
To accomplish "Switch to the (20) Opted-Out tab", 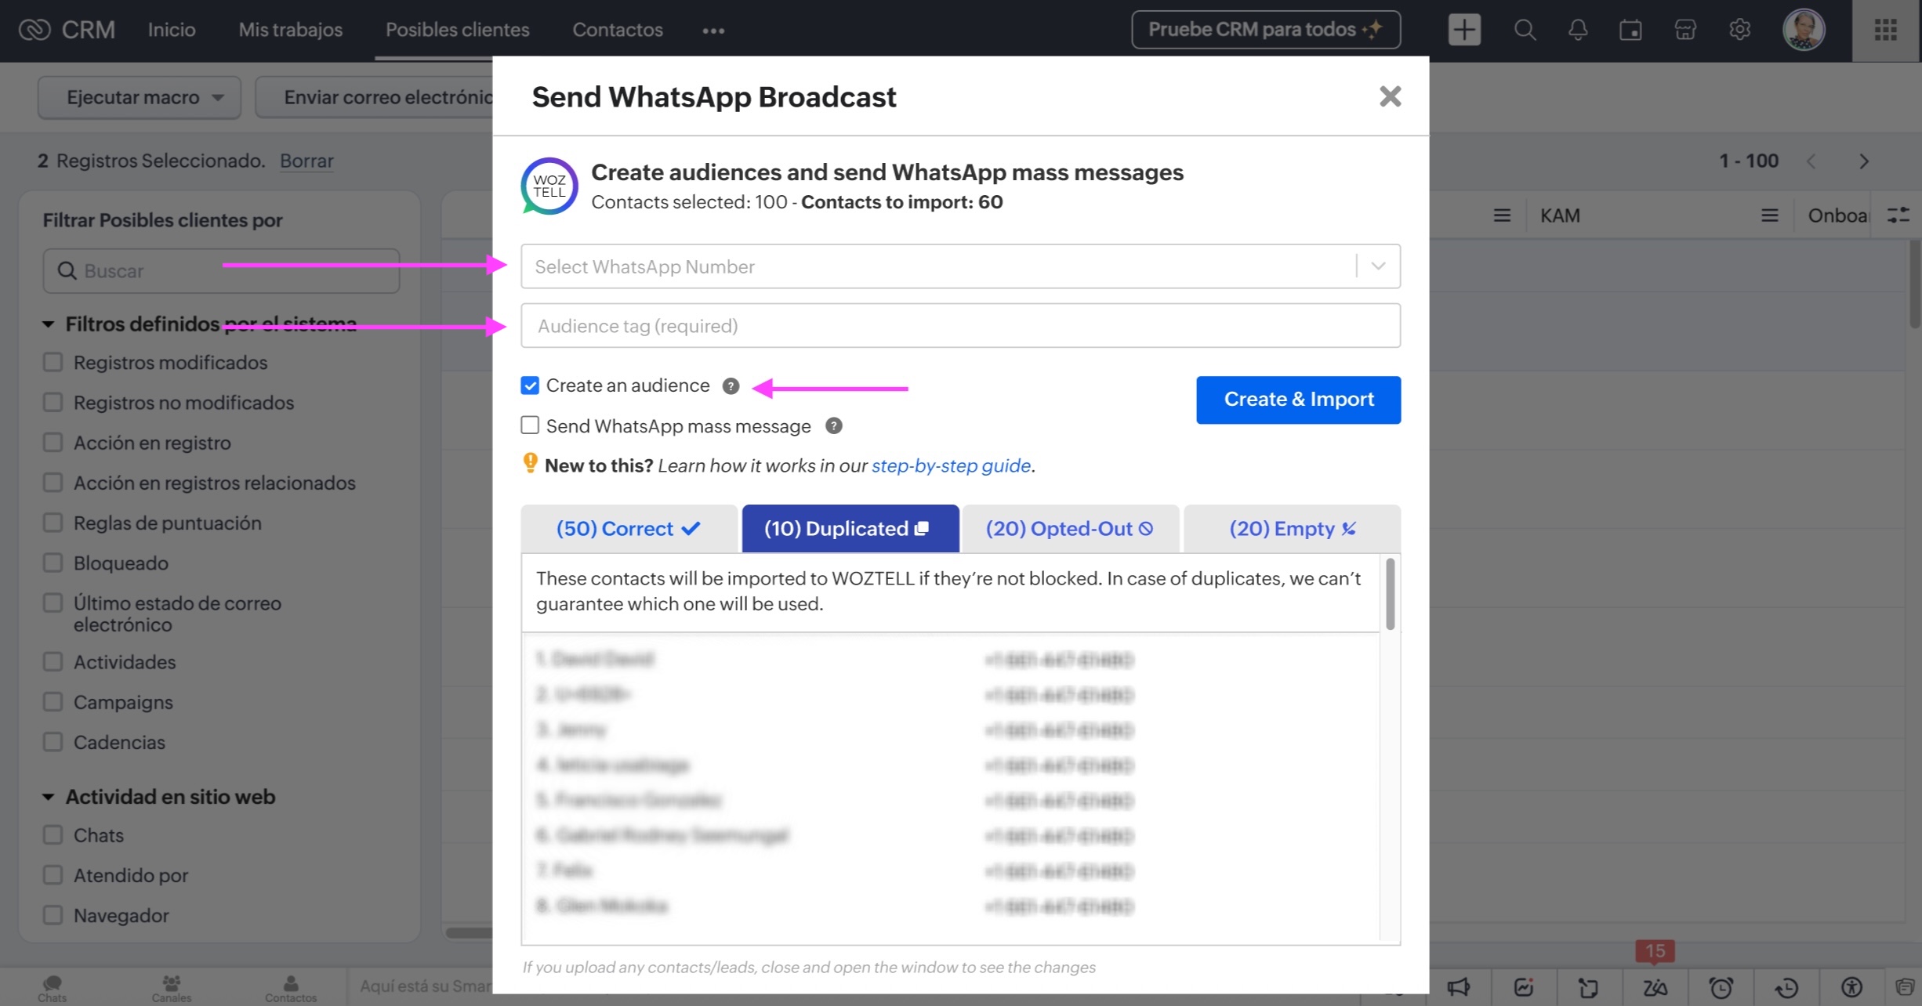I will (1070, 529).
